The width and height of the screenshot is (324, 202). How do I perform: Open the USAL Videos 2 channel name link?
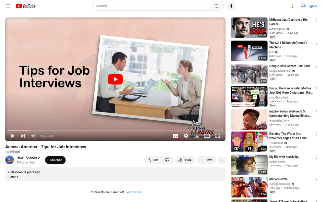coord(28,158)
